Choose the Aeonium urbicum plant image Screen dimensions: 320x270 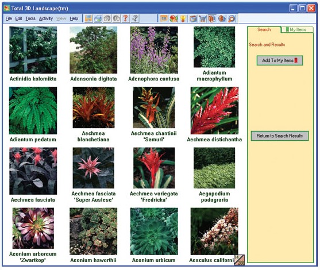(x=154, y=232)
